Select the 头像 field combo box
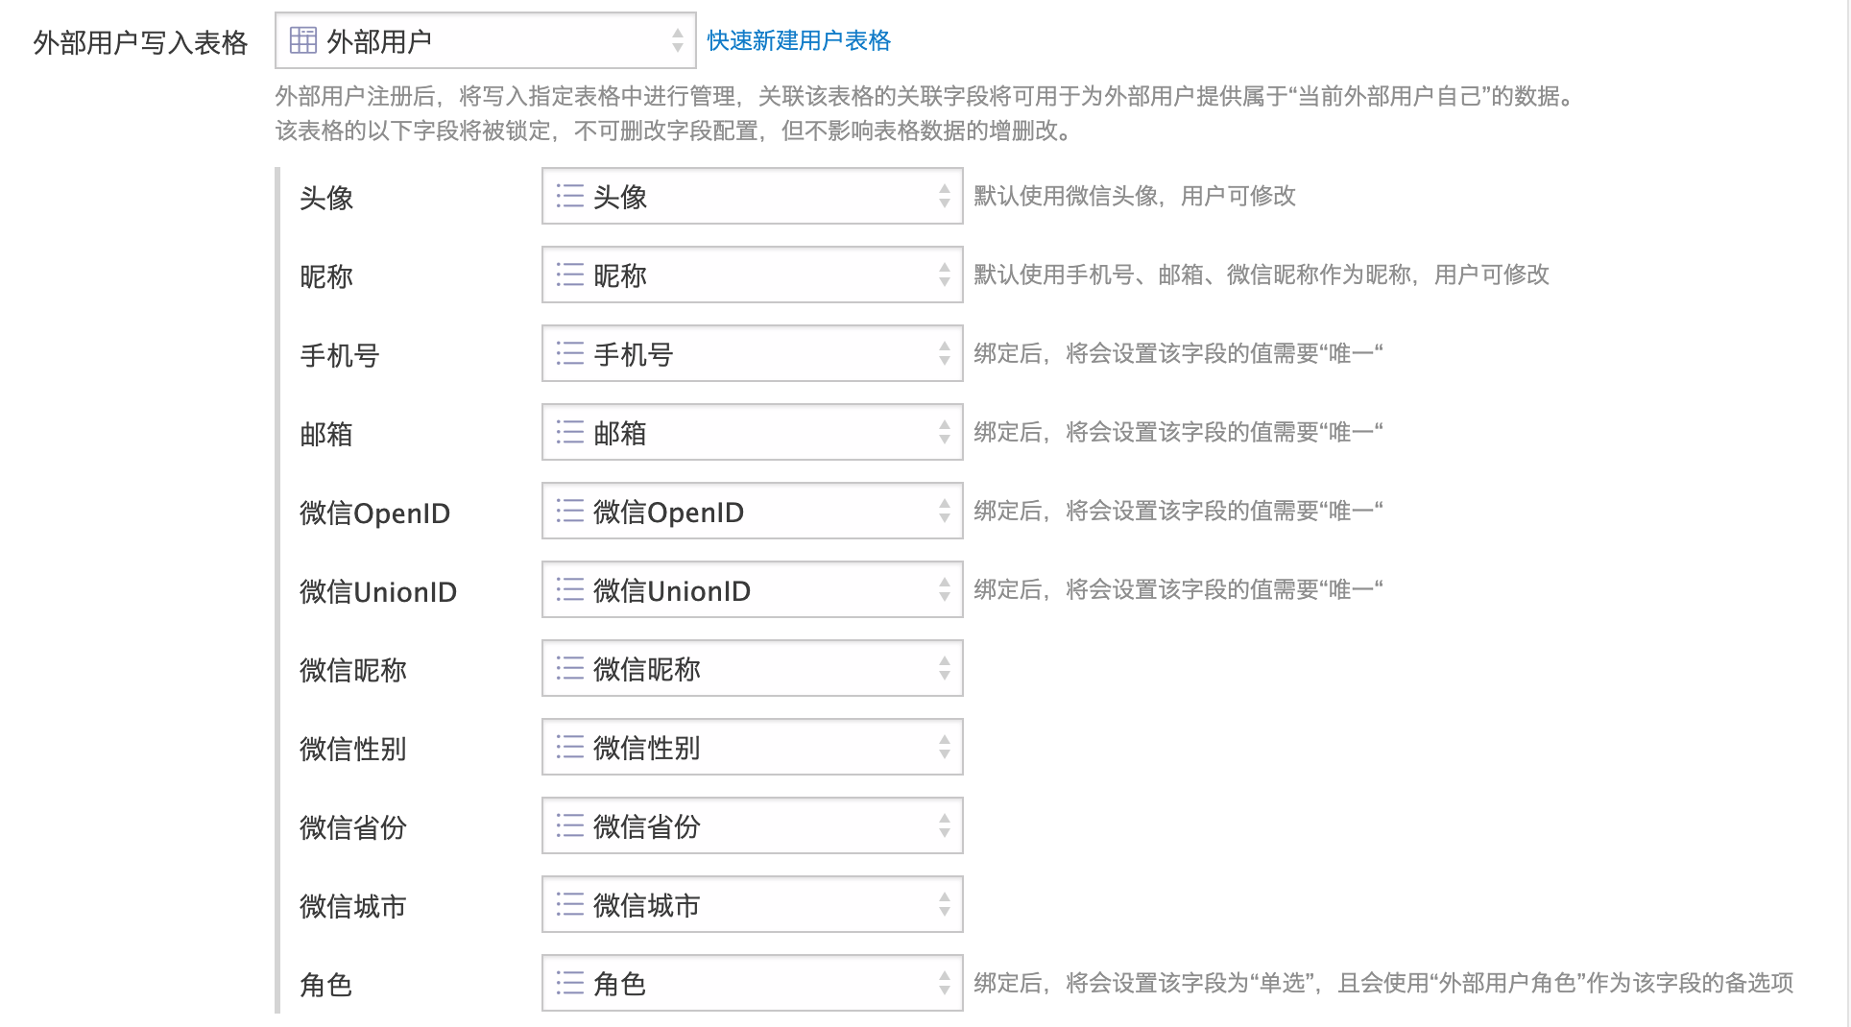1851x1027 pixels. pos(753,197)
